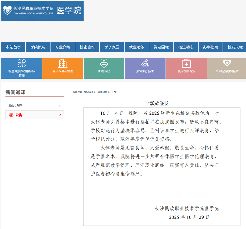Expand the red arrow beside 通知公告
246x229 pixels.
pos(60,115)
